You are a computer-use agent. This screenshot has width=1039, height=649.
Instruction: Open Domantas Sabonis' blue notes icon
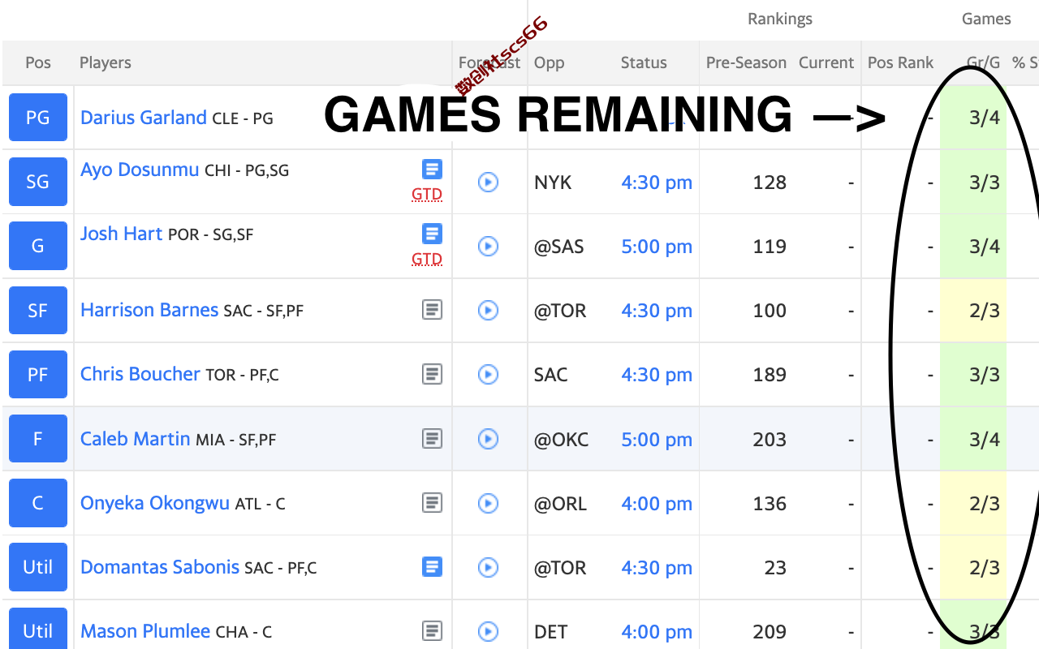[x=433, y=567]
